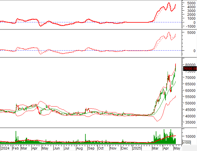Click the 45000 price axis label

click(190, 109)
